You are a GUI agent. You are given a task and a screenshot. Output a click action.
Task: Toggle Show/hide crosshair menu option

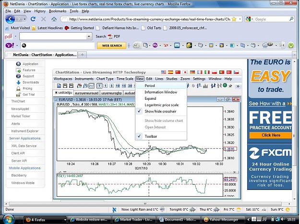point(161,111)
